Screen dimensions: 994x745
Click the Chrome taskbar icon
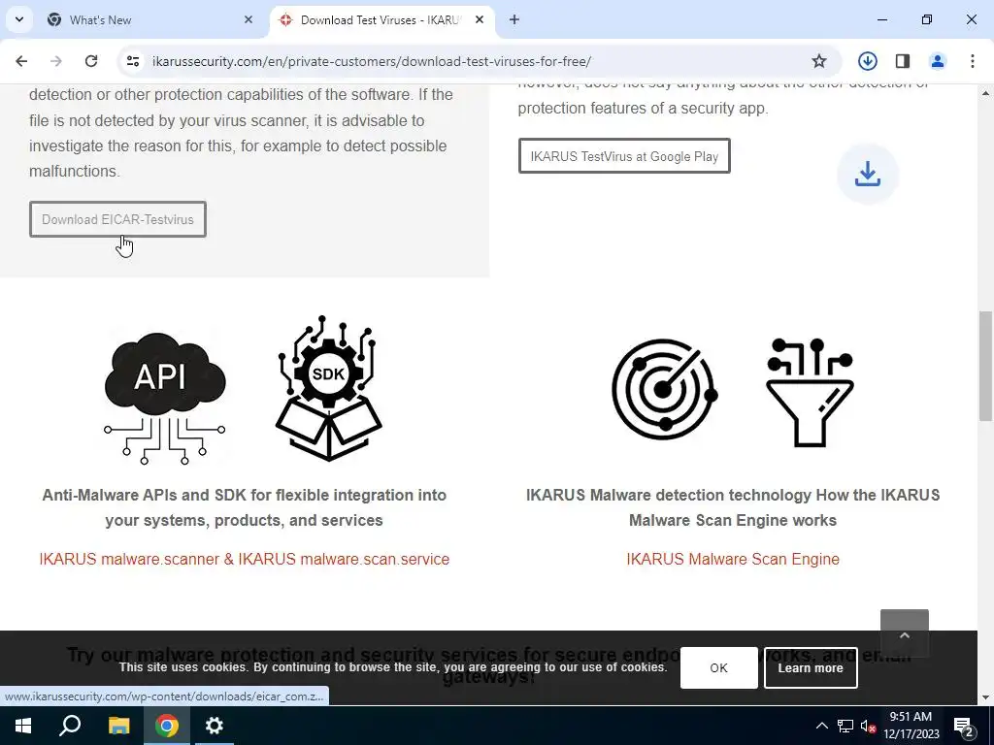tap(167, 726)
